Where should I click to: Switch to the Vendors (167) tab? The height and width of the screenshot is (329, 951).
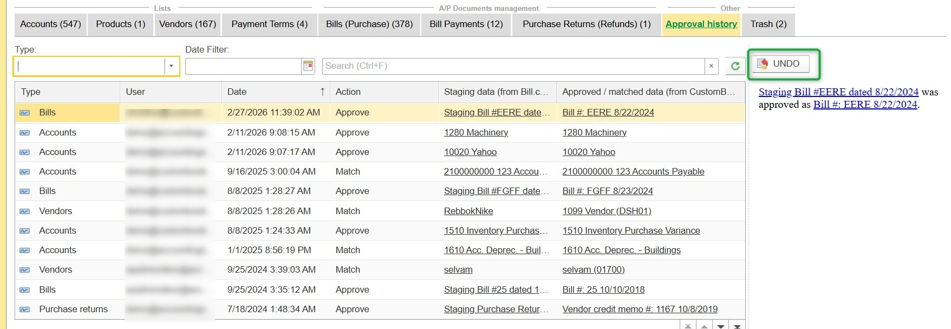coord(187,24)
